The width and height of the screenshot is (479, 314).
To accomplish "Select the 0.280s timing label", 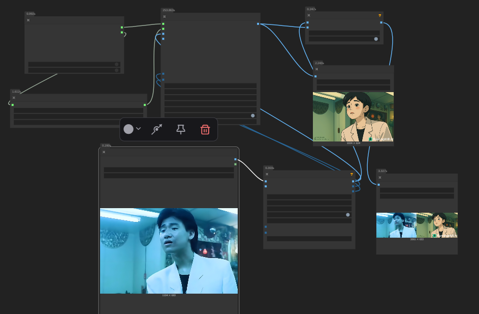I will pyautogui.click(x=106, y=146).
